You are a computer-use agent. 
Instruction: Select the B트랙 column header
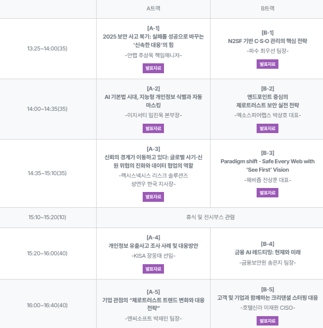(x=267, y=8)
